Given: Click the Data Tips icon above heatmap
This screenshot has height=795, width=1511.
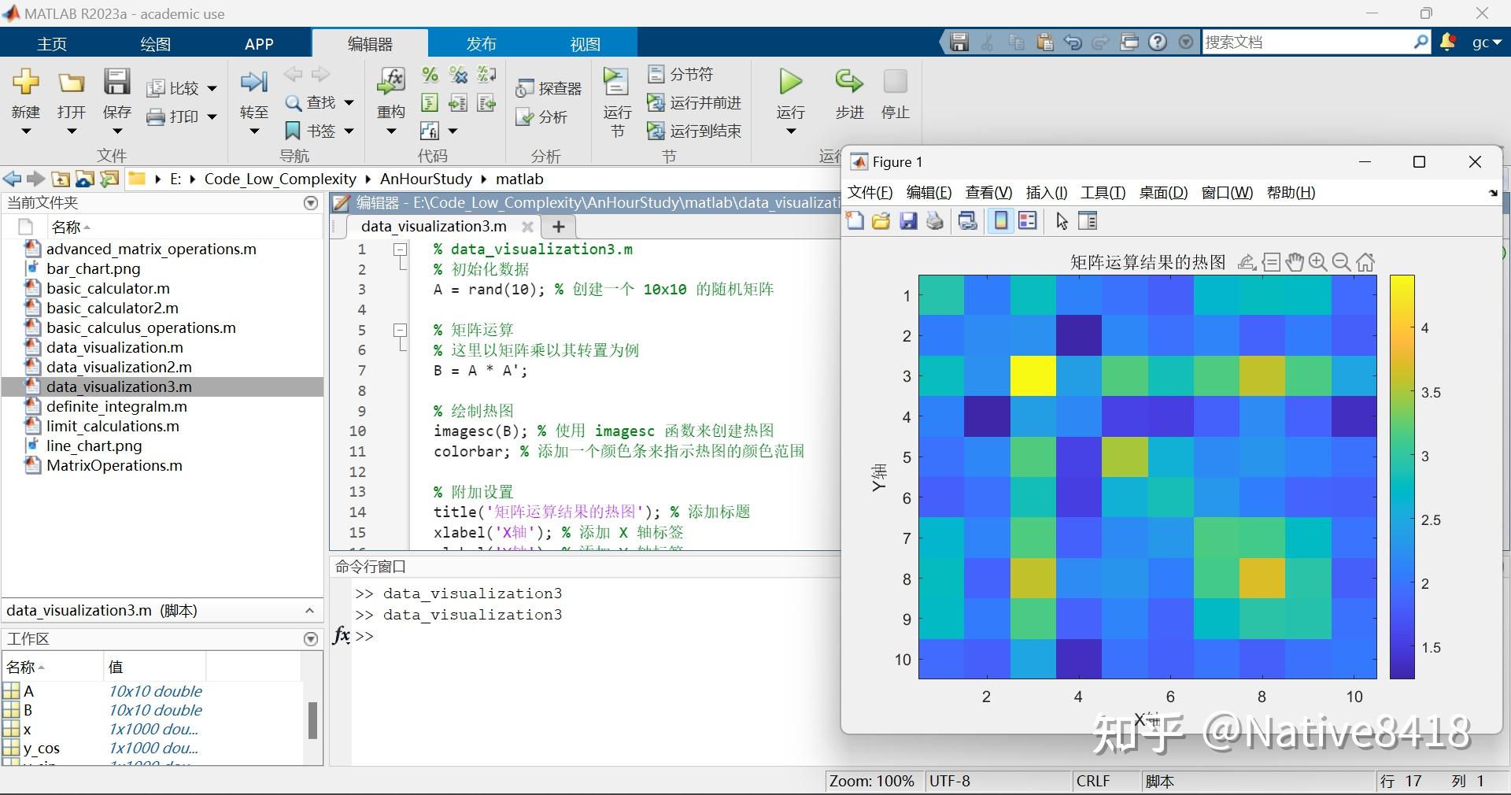Looking at the screenshot, I should [x=1271, y=262].
